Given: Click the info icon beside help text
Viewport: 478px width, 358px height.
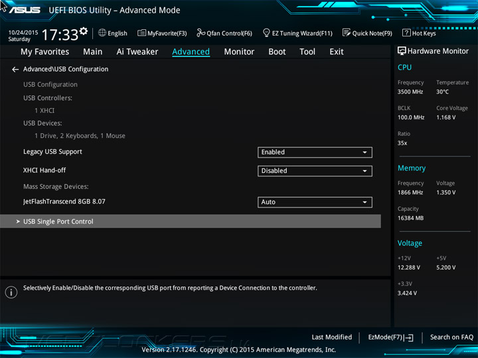Looking at the screenshot, I should click(x=11, y=292).
